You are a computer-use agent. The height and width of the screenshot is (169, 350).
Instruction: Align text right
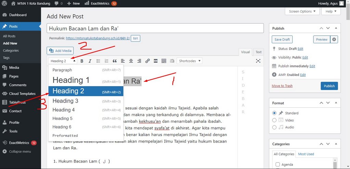(x=139, y=61)
